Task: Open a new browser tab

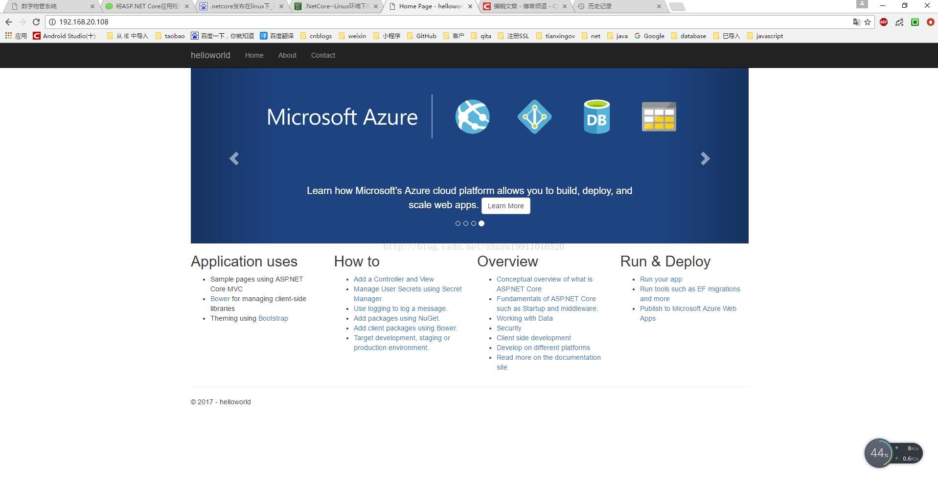Action: [x=677, y=6]
